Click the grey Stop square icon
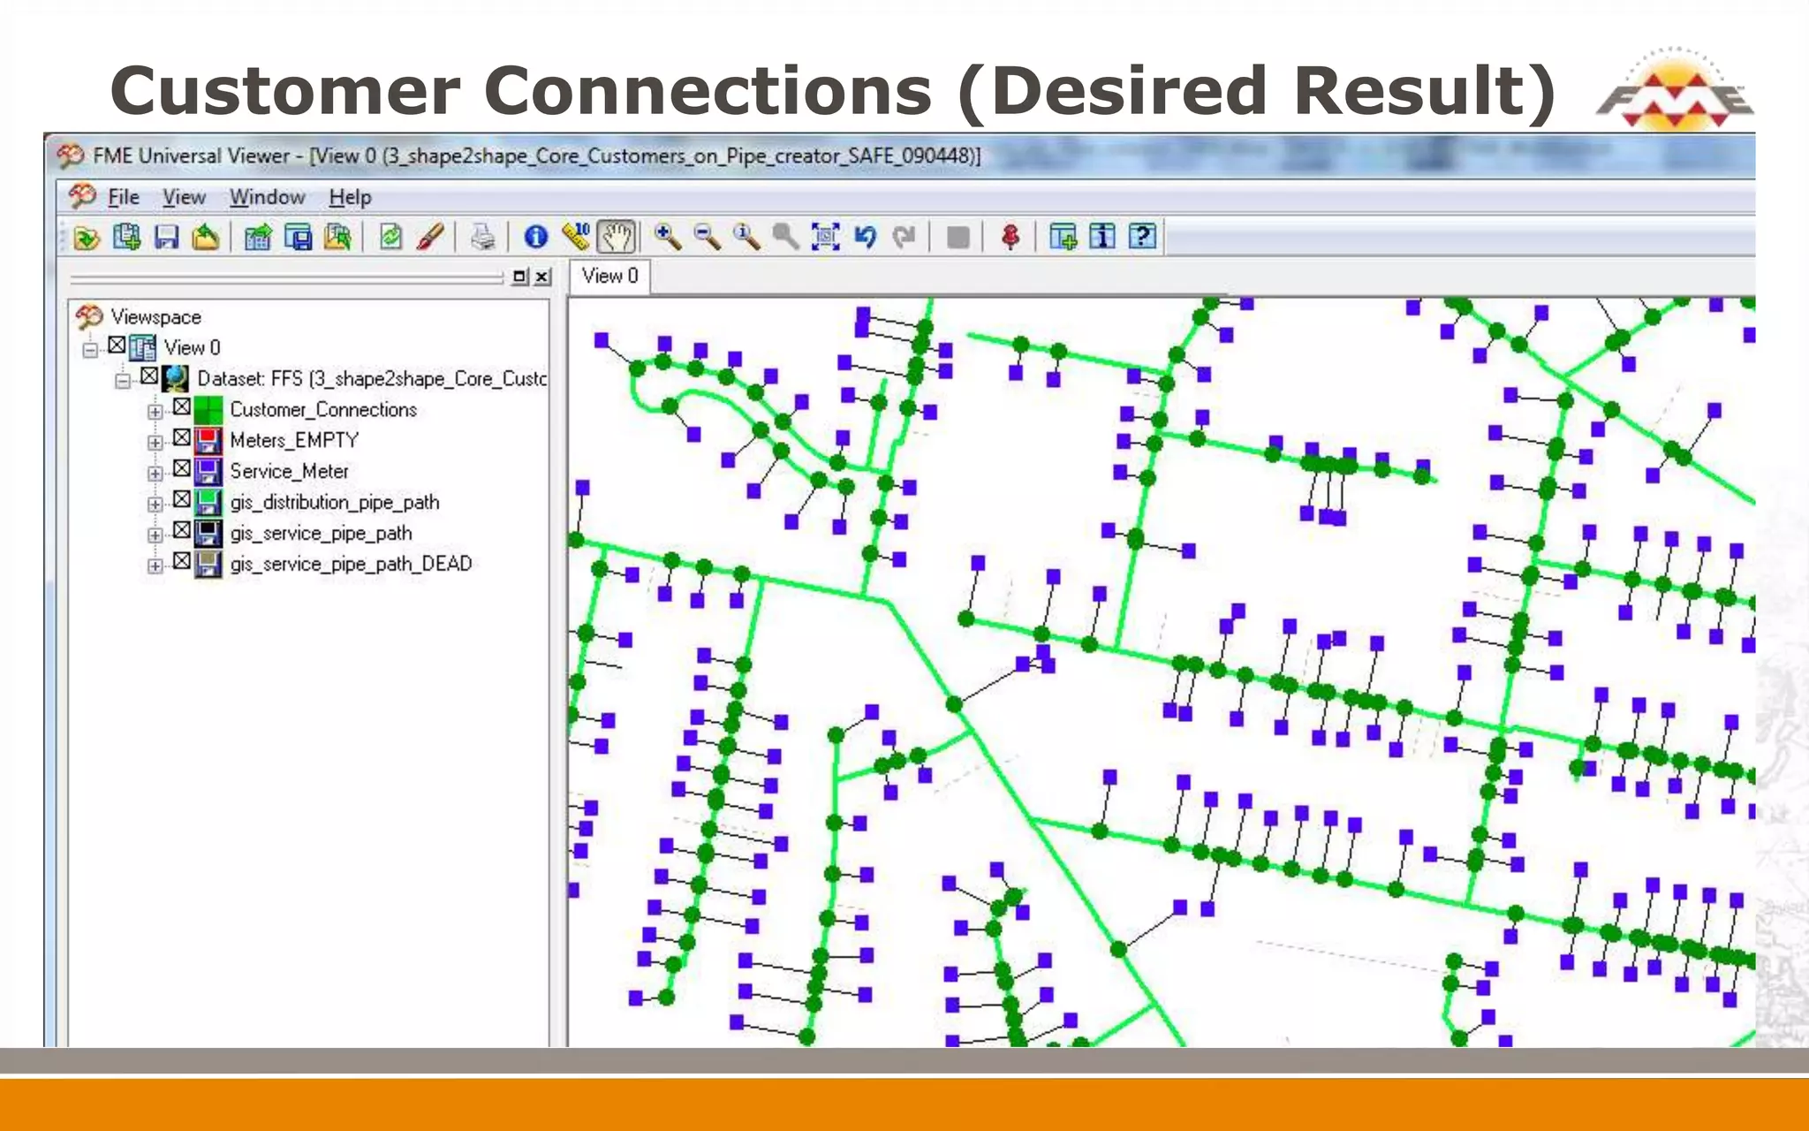 point(957,237)
